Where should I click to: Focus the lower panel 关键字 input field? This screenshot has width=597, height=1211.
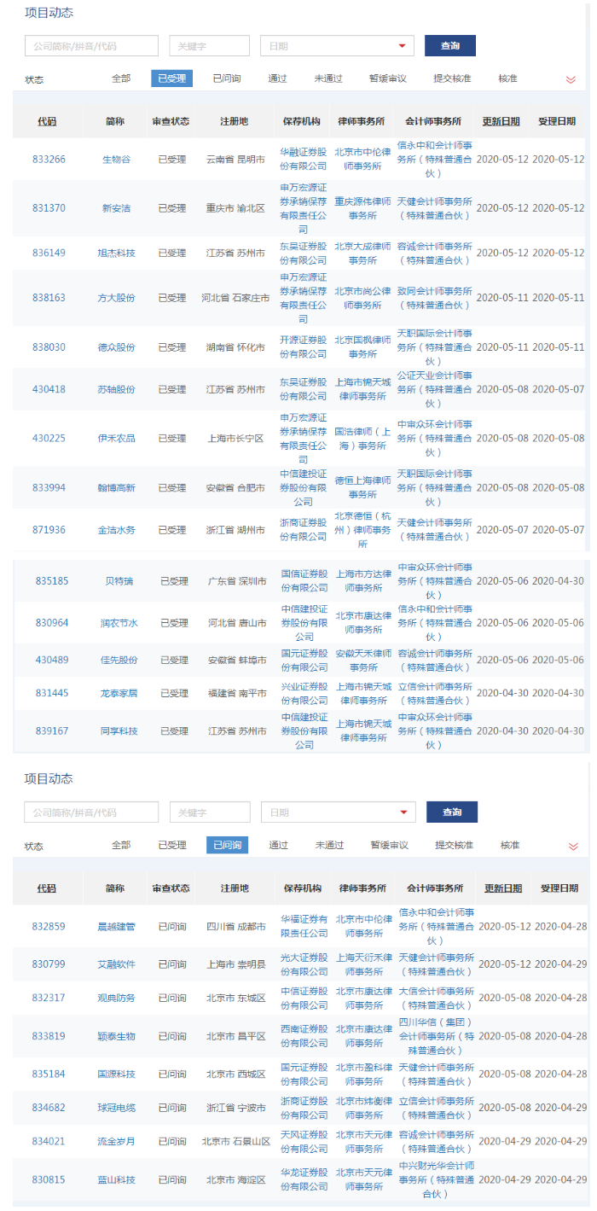pos(210,812)
